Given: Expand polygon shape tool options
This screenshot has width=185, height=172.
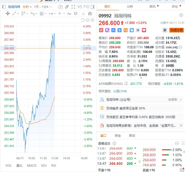Looking at the screenshot, I should tap(27, 14).
